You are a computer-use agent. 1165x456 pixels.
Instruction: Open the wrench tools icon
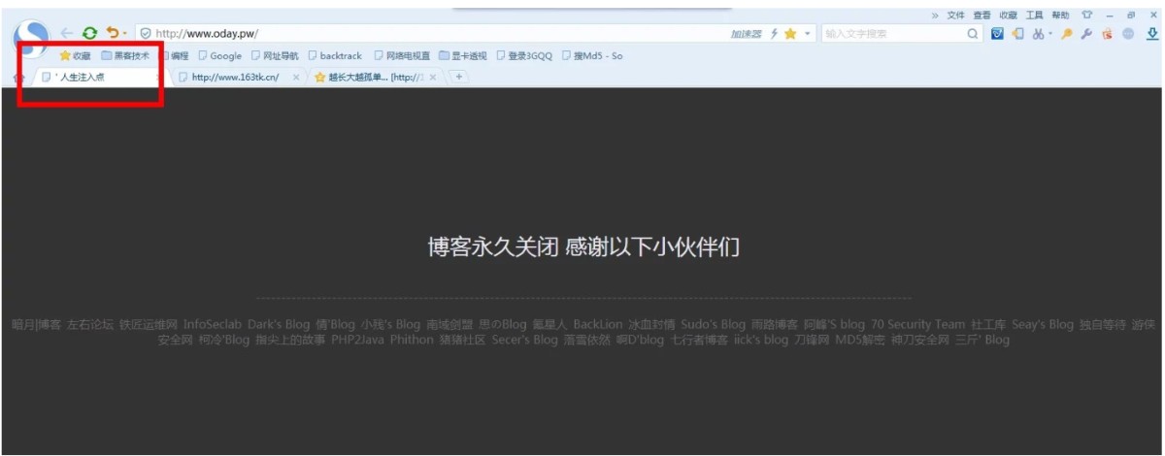tap(1086, 33)
